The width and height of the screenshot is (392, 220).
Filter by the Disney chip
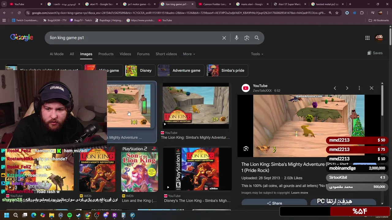pos(140,71)
